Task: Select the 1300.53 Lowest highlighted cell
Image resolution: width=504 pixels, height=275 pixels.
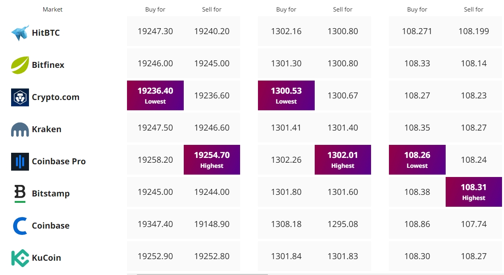Action: pos(286,95)
